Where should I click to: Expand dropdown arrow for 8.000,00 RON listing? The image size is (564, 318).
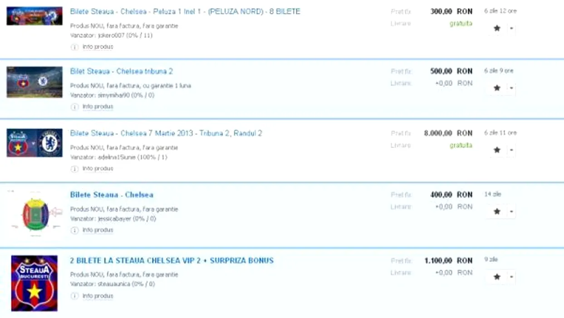pyautogui.click(x=511, y=150)
